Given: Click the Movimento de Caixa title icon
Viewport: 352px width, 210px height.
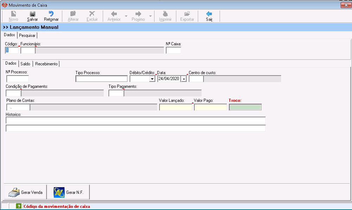Looking at the screenshot, I should click(5, 5).
